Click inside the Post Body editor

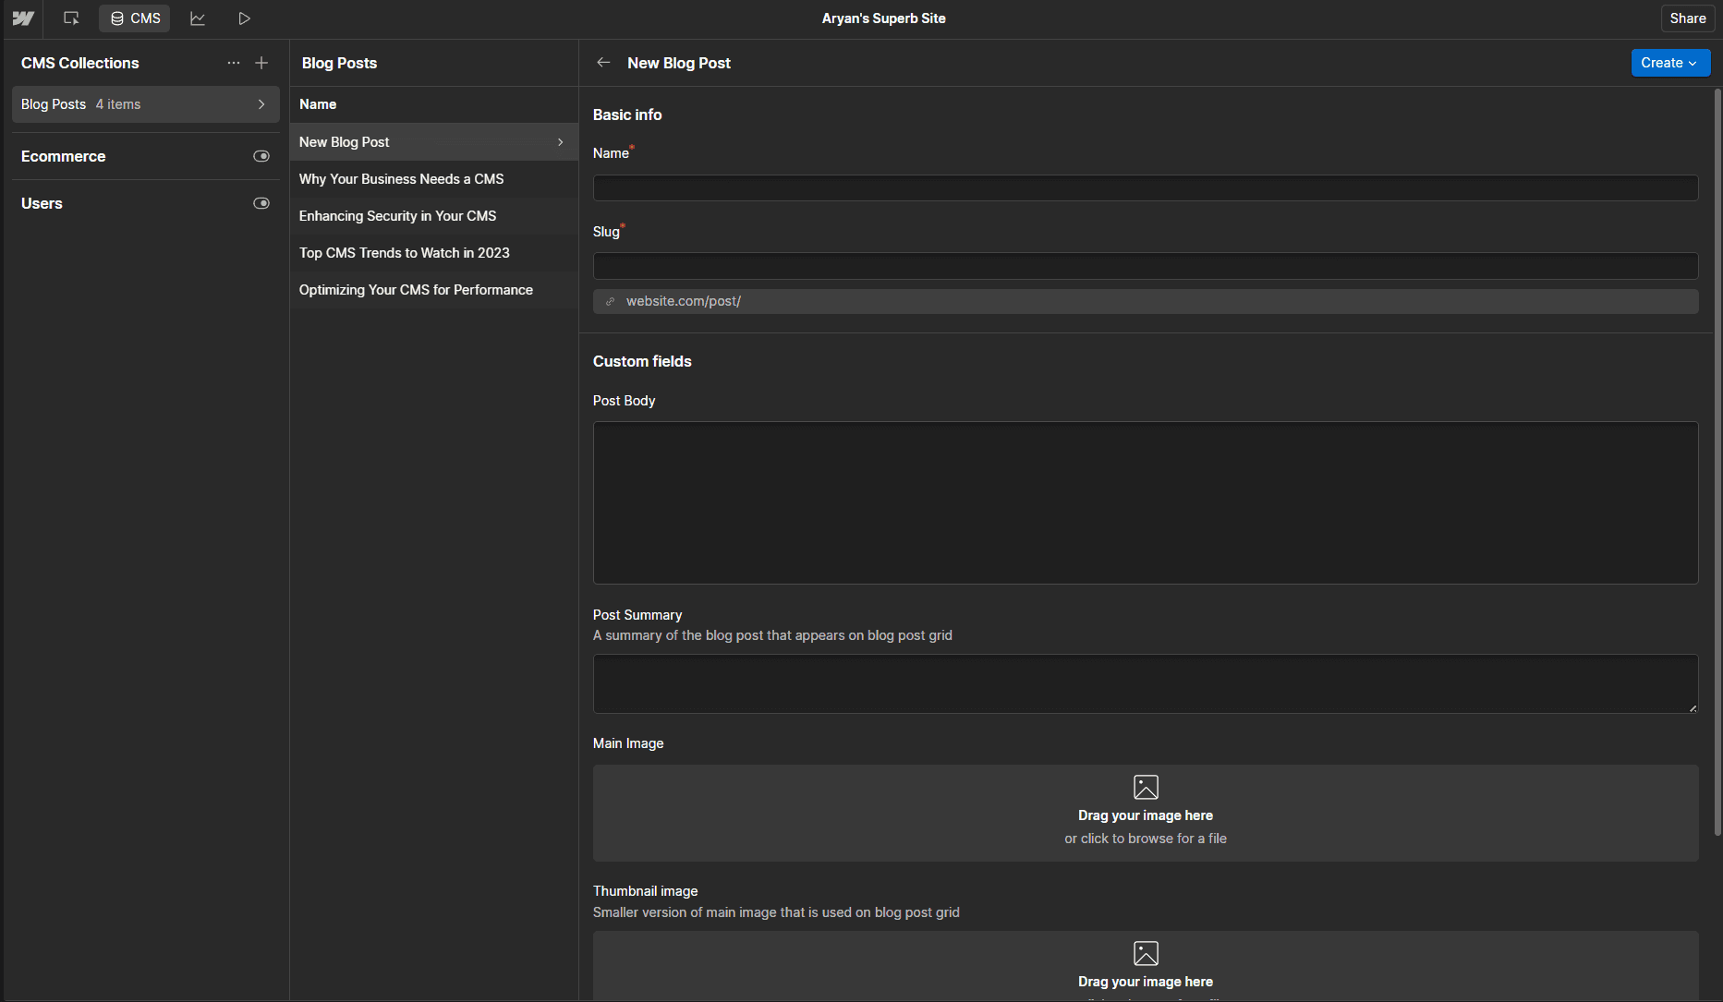pos(1146,503)
